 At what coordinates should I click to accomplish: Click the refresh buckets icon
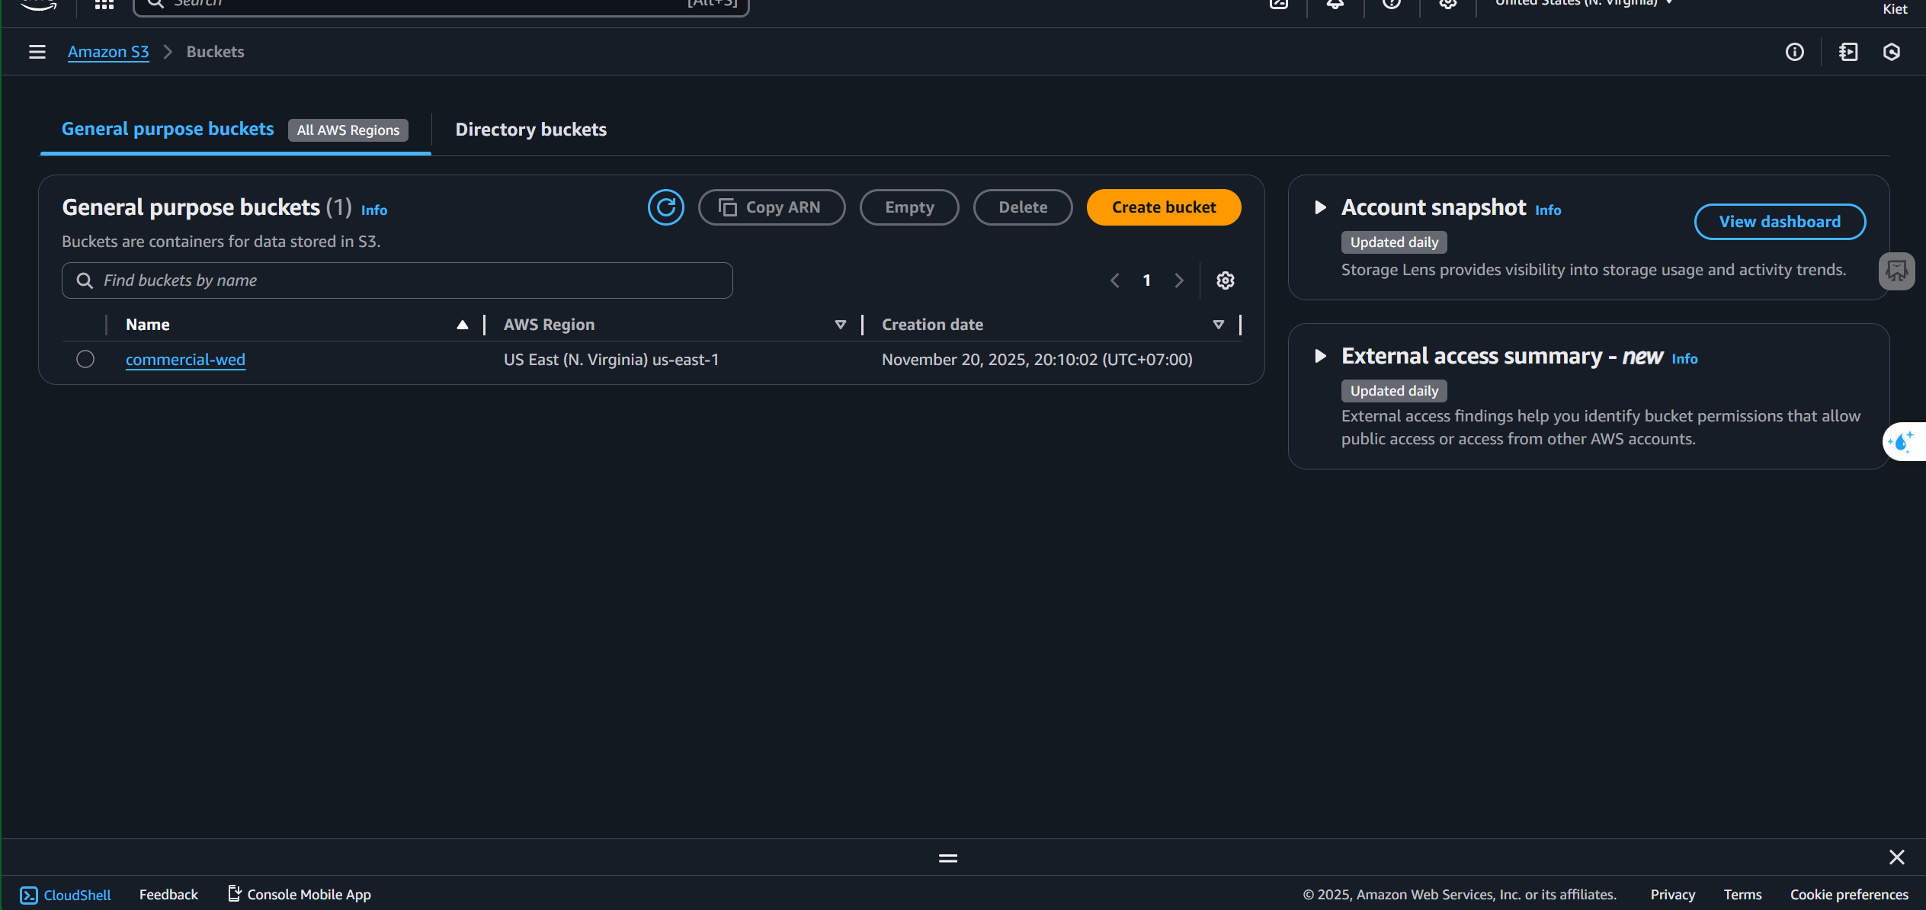coord(665,207)
